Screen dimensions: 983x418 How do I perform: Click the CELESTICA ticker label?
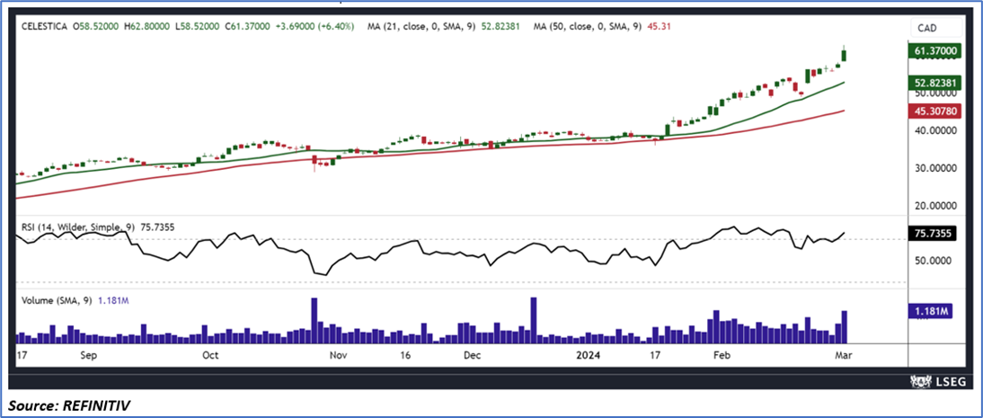[x=44, y=27]
